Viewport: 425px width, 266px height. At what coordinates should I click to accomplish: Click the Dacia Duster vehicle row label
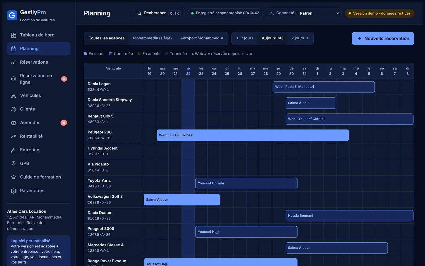pos(113,216)
